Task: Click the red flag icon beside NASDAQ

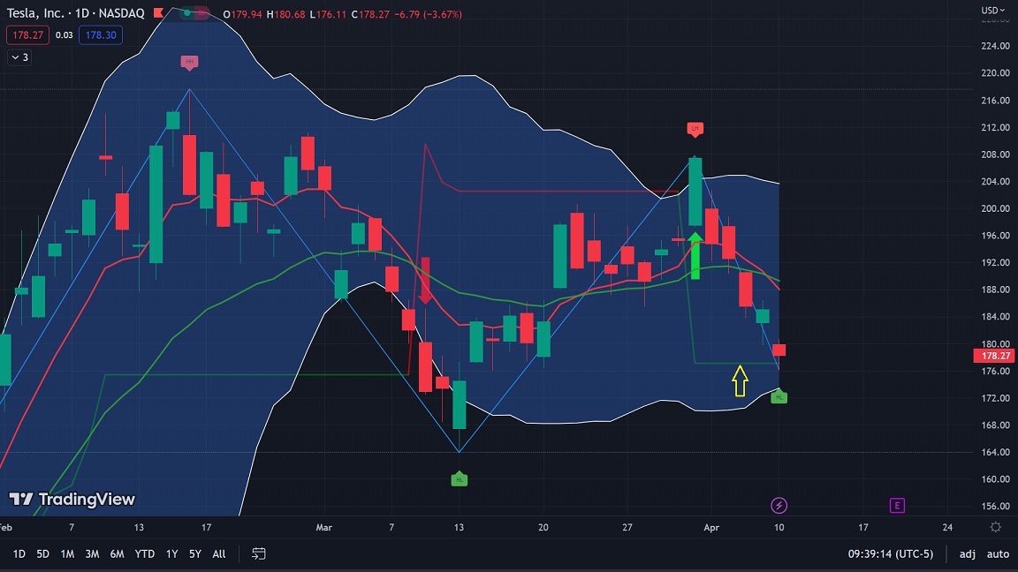Action: [158, 12]
